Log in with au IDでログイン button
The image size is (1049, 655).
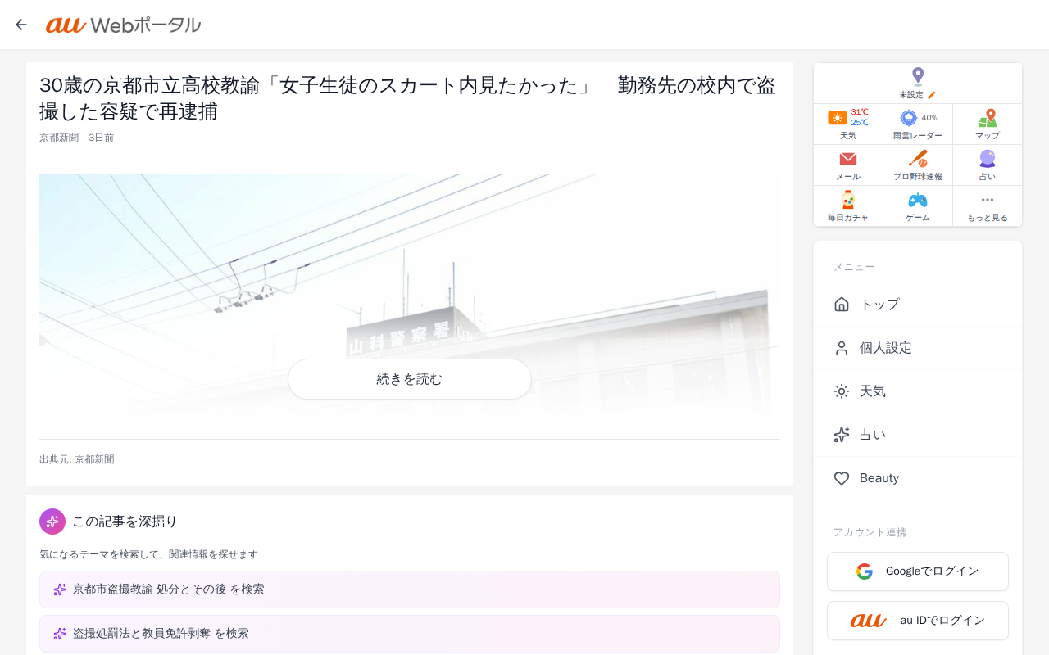918,621
